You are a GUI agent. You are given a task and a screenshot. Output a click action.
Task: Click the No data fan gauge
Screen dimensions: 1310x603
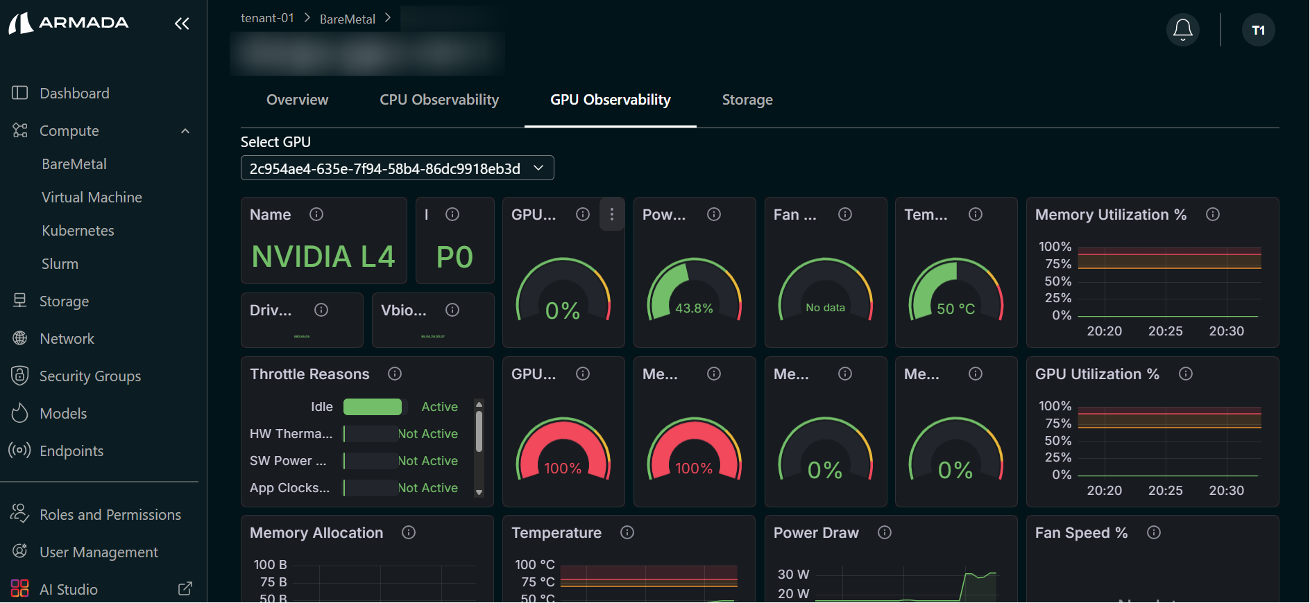(826, 290)
